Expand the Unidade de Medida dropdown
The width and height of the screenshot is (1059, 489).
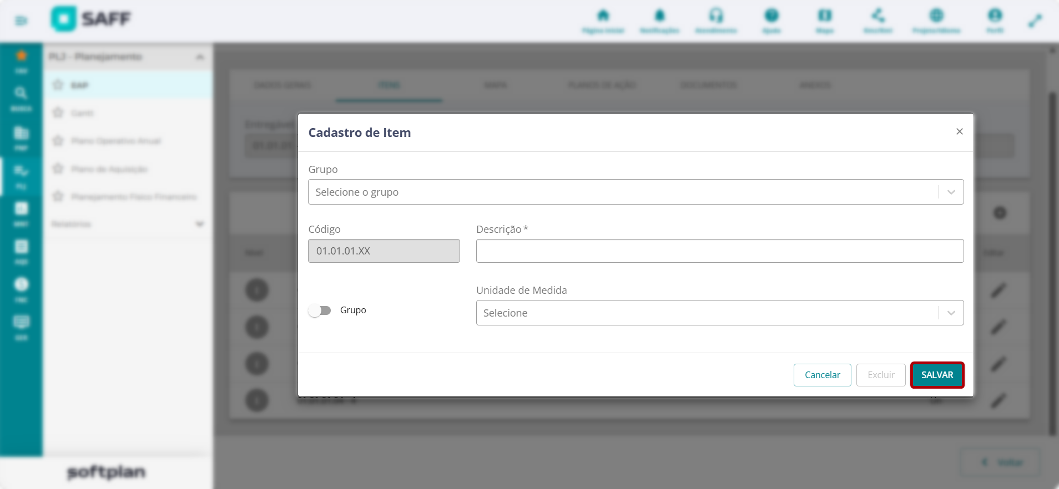[x=720, y=313]
